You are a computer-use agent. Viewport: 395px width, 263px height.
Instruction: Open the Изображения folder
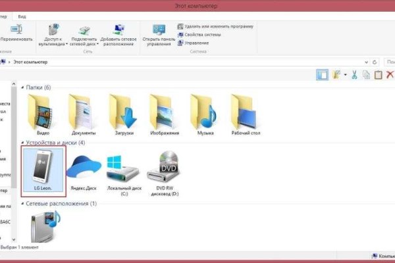163,113
